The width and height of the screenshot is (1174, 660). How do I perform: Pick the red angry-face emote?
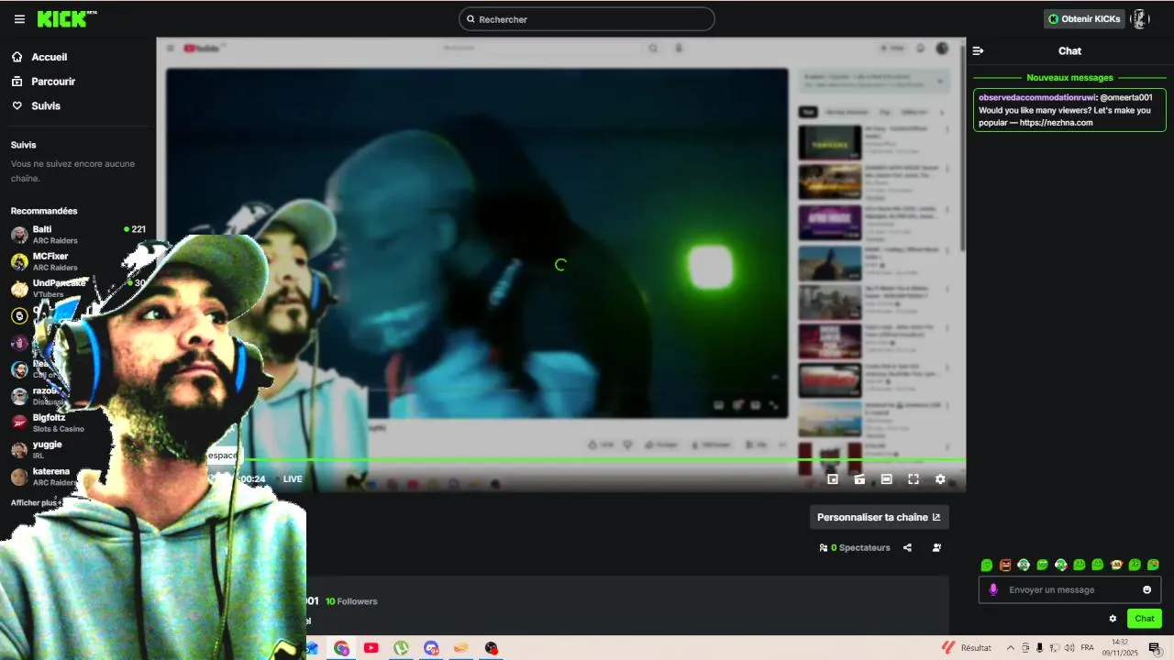tap(1005, 565)
